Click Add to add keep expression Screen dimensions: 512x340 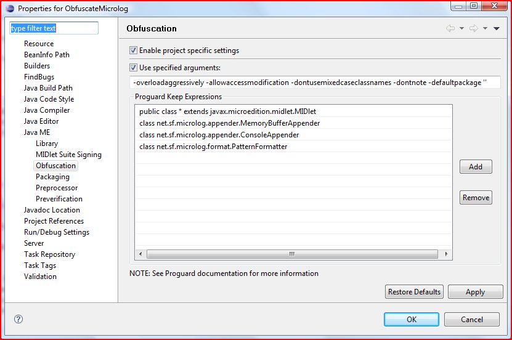tap(476, 167)
